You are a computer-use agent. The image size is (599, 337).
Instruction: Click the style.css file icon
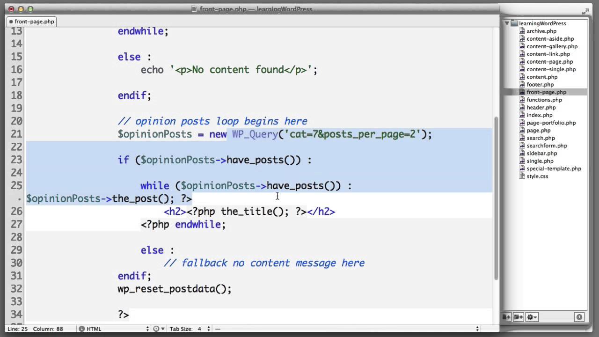tap(522, 176)
